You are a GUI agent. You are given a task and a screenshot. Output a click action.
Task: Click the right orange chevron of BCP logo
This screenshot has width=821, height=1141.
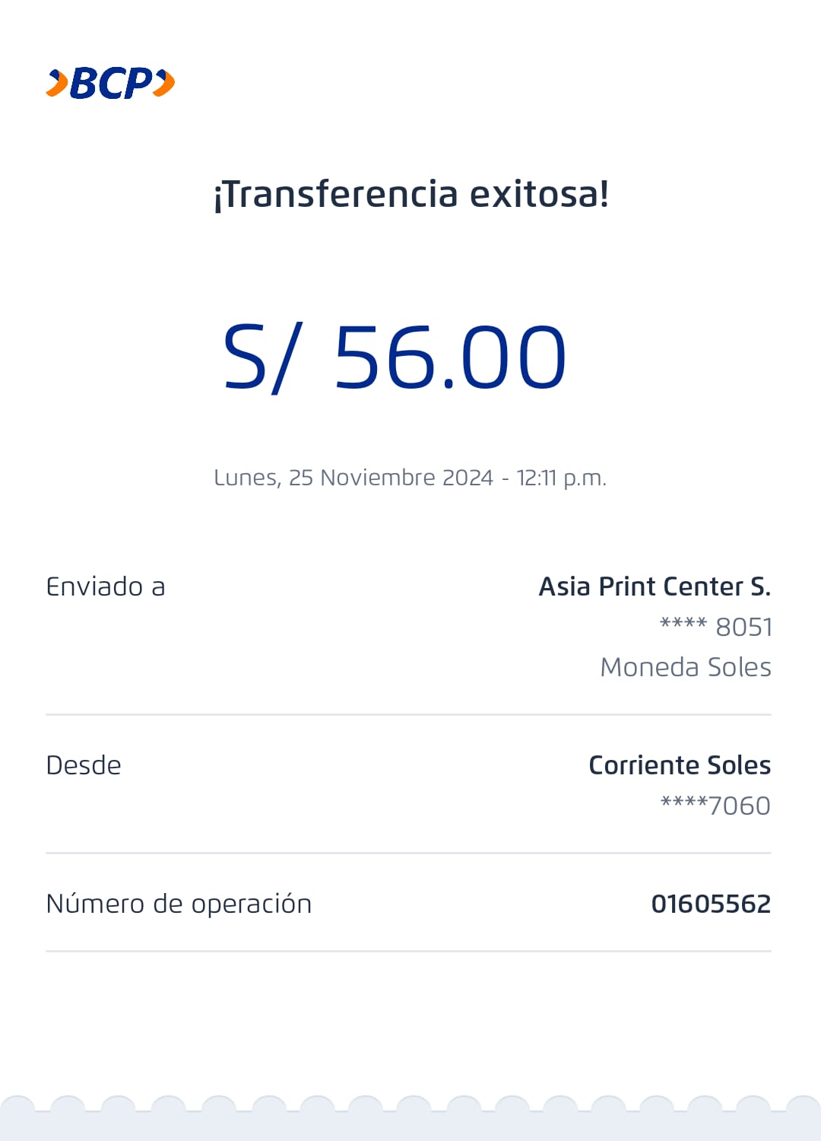pos(164,83)
